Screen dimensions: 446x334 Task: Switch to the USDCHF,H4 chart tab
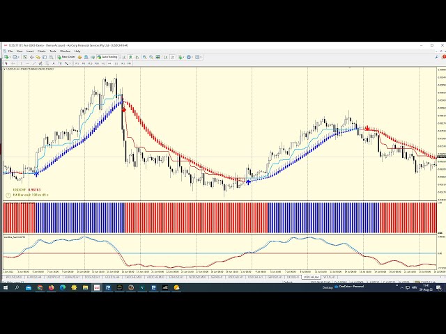(x=310, y=277)
